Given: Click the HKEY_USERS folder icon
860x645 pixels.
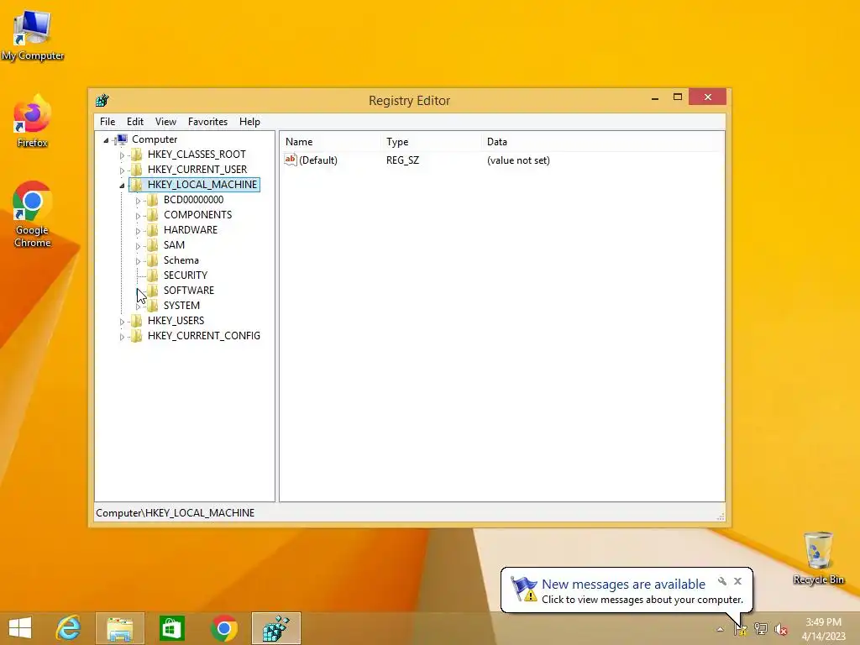Looking at the screenshot, I should coord(137,320).
